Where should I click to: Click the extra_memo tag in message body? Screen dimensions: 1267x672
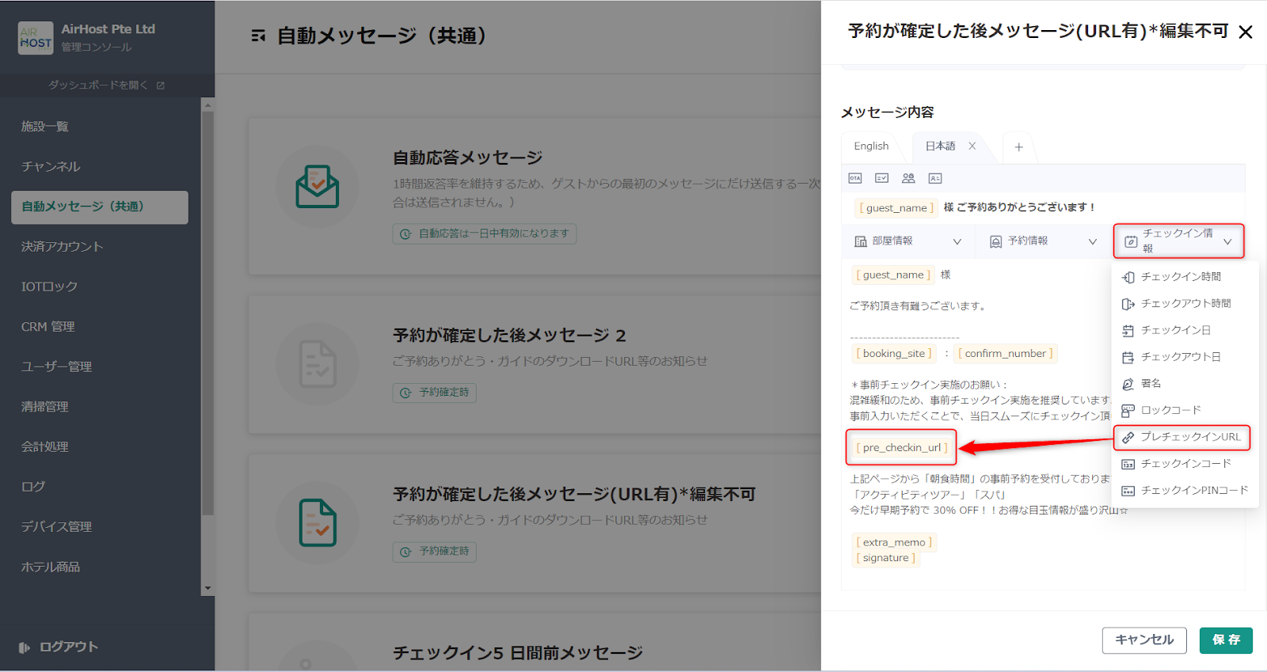(894, 543)
